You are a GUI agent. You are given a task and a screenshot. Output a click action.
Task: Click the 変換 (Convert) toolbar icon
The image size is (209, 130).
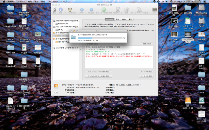pyautogui.click(x=127, y=10)
